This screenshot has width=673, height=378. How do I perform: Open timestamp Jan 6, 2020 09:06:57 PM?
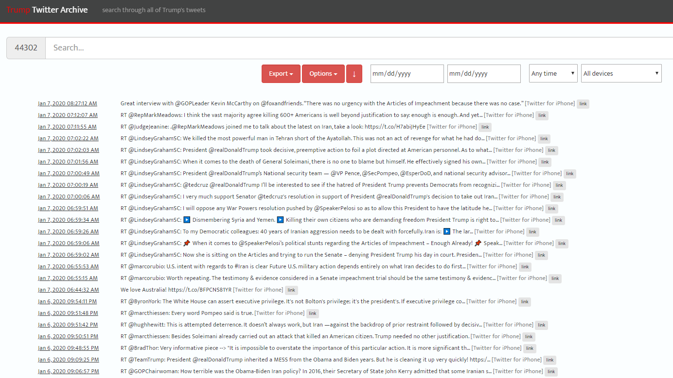68,371
